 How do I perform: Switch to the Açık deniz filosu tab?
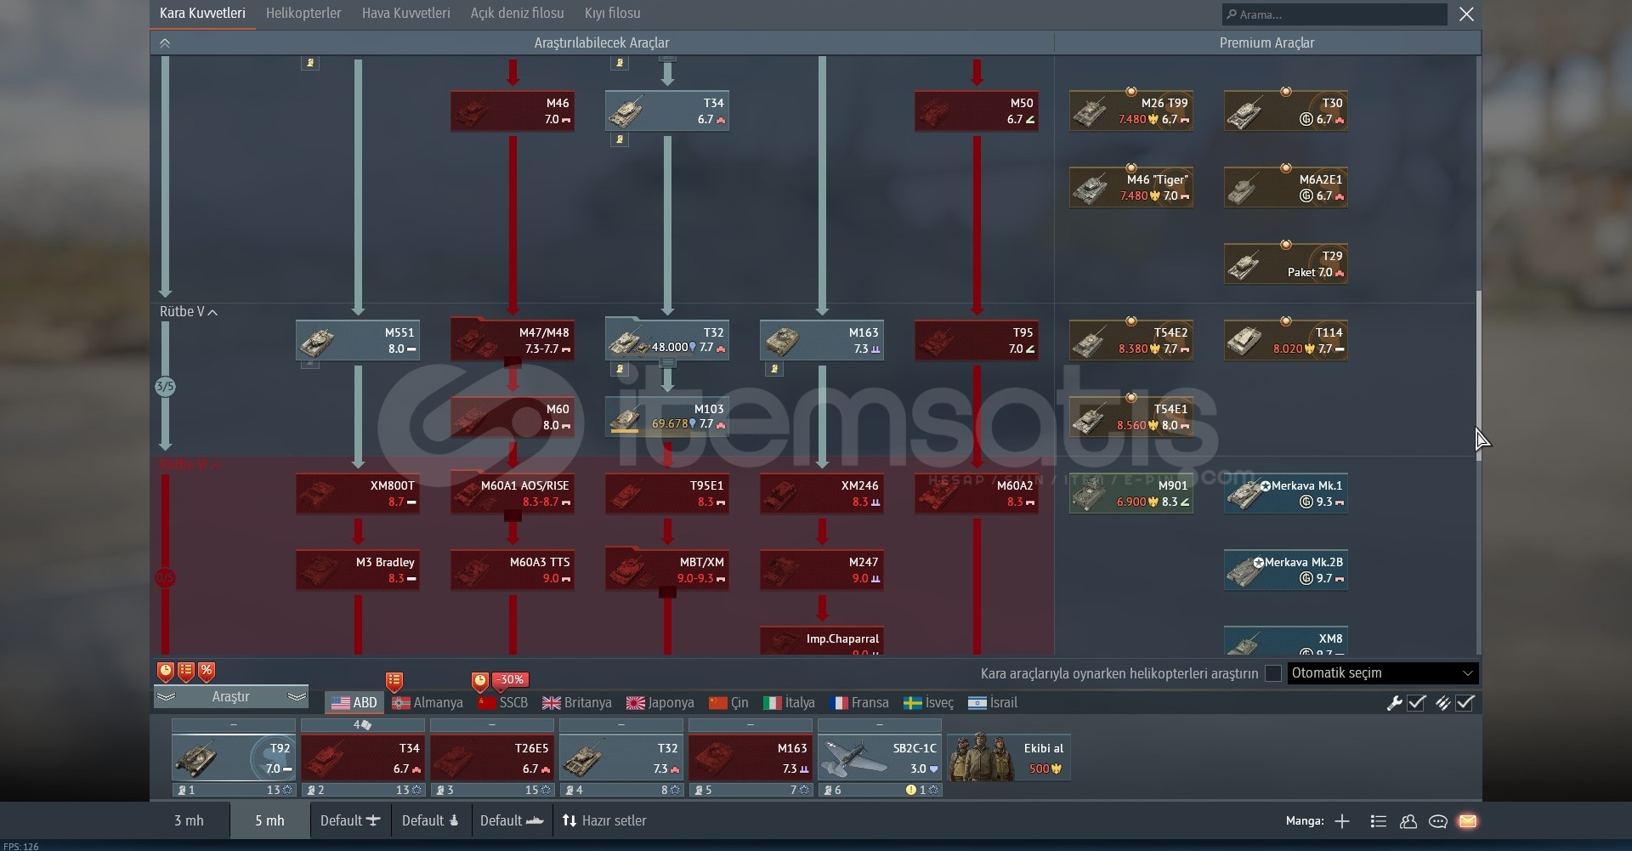coord(518,14)
